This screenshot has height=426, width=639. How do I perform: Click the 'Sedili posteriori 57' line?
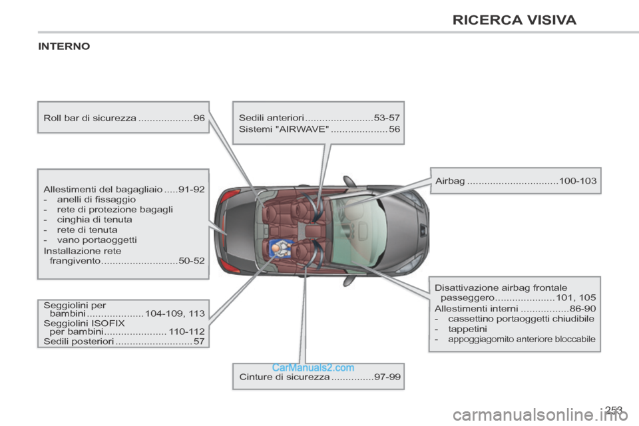(124, 341)
